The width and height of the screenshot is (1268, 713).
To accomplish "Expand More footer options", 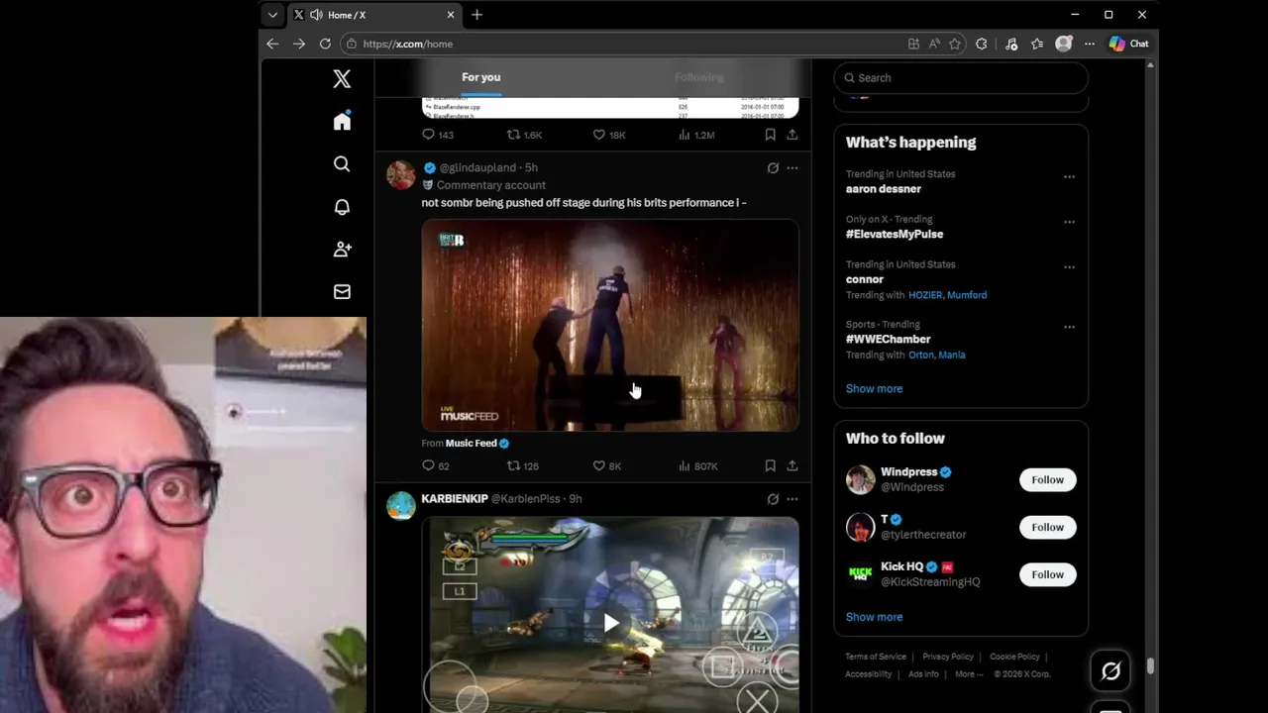I will (x=969, y=674).
